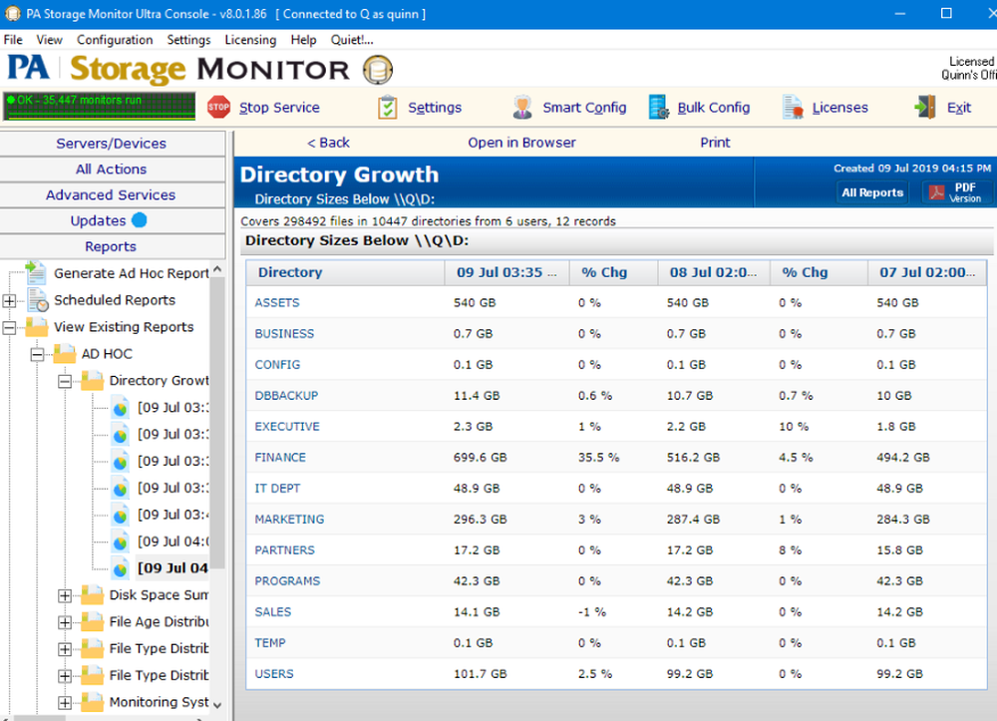Click the Directory Growth folder icon
This screenshot has height=721, width=997.
92,380
